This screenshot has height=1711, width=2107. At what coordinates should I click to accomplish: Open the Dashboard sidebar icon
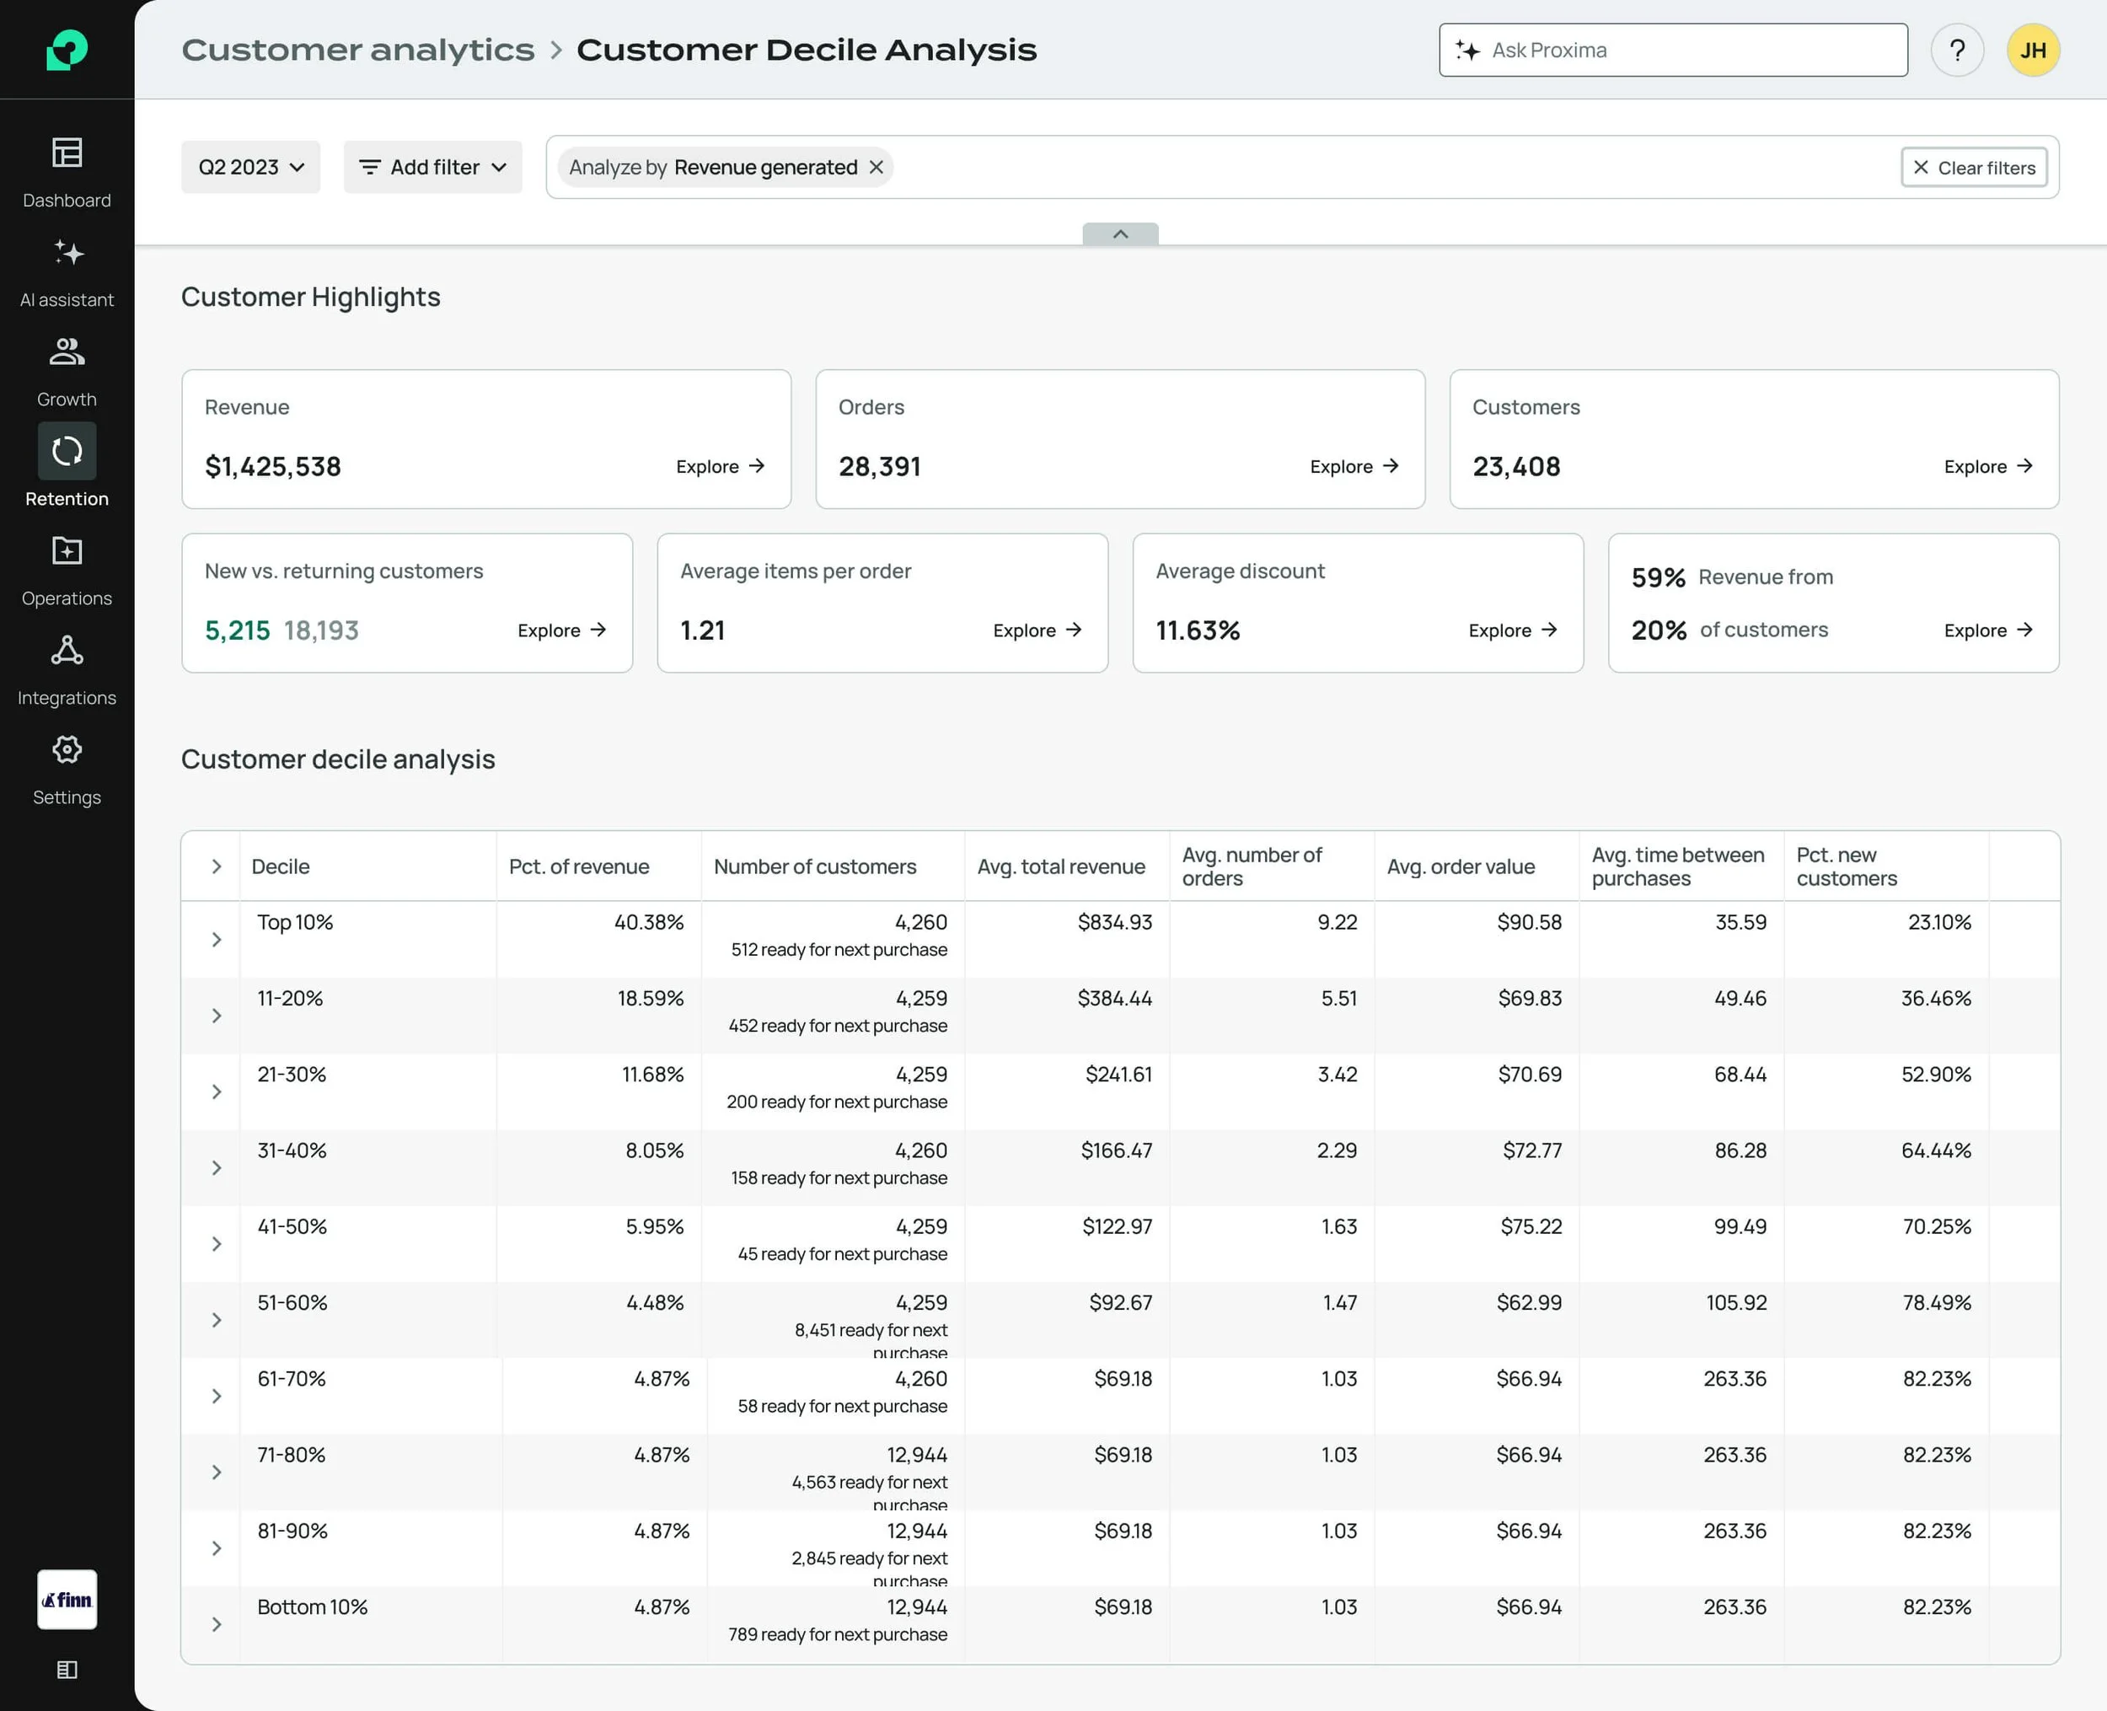pos(67,153)
